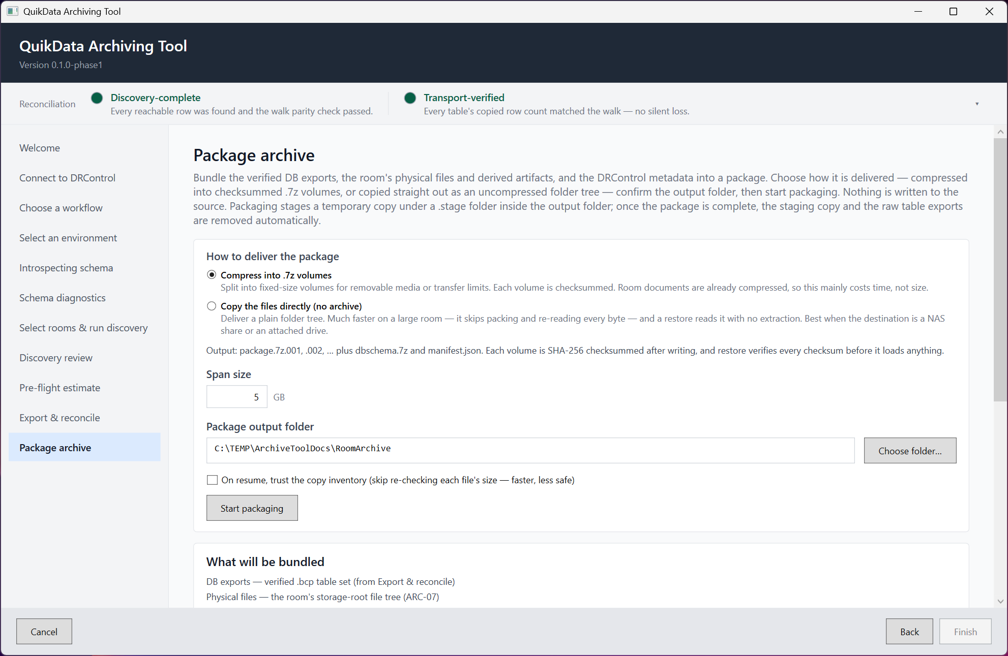Go to Connect to DRControl step
The width and height of the screenshot is (1008, 656).
coord(84,178)
